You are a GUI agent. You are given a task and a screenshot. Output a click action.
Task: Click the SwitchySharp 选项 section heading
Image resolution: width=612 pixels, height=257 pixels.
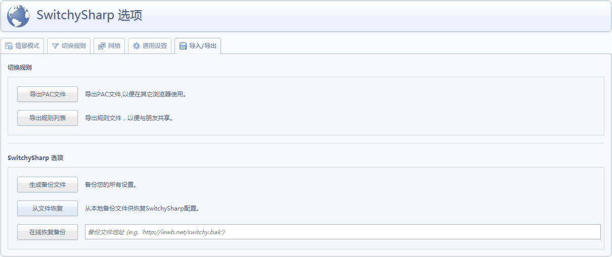[x=35, y=158]
